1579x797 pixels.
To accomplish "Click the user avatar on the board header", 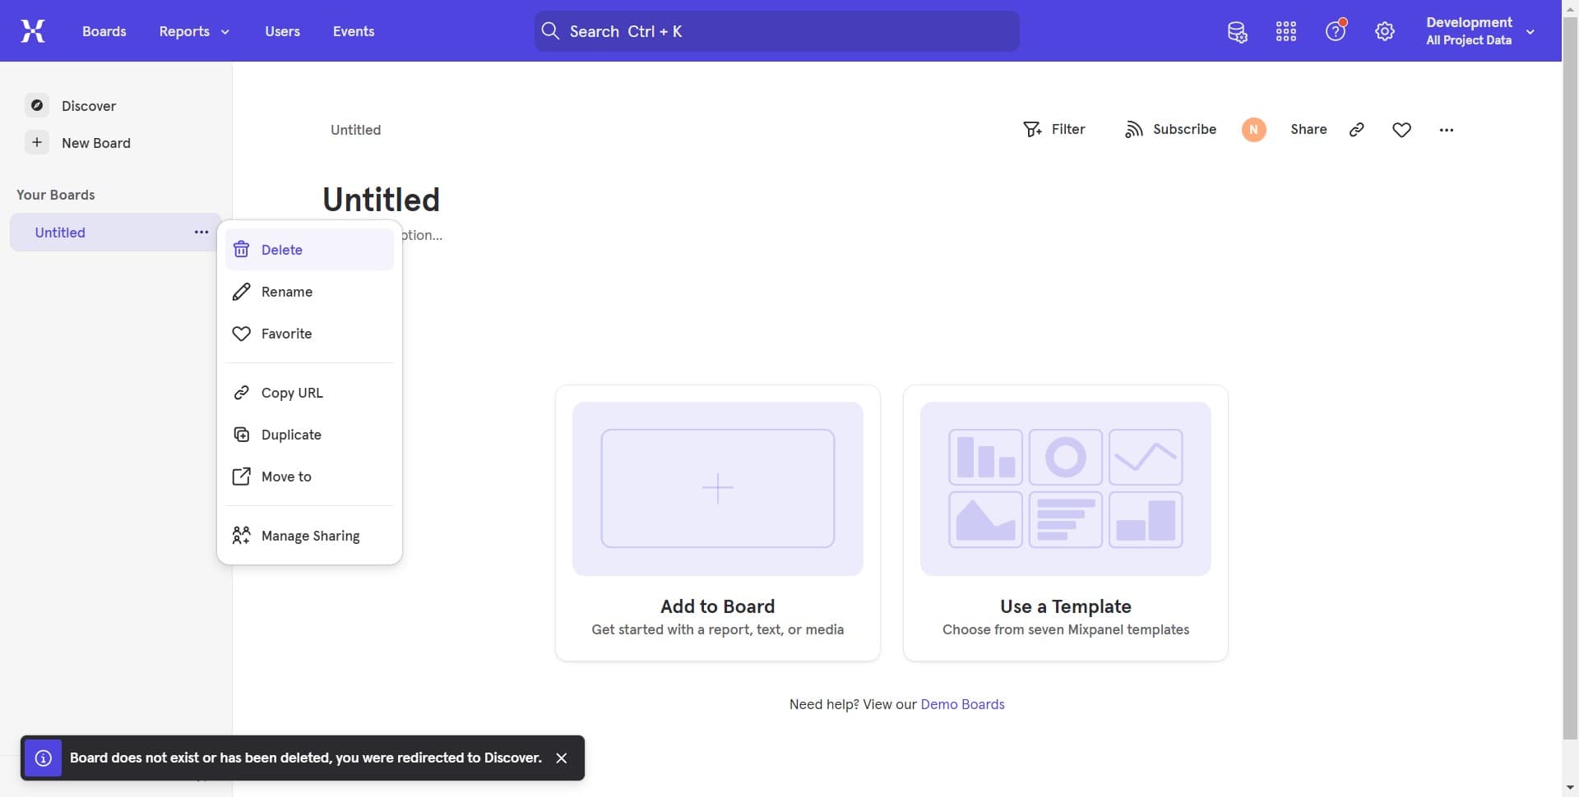I will (x=1253, y=129).
